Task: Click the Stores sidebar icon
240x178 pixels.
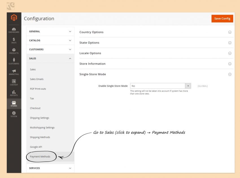Action: [x=14, y=104]
